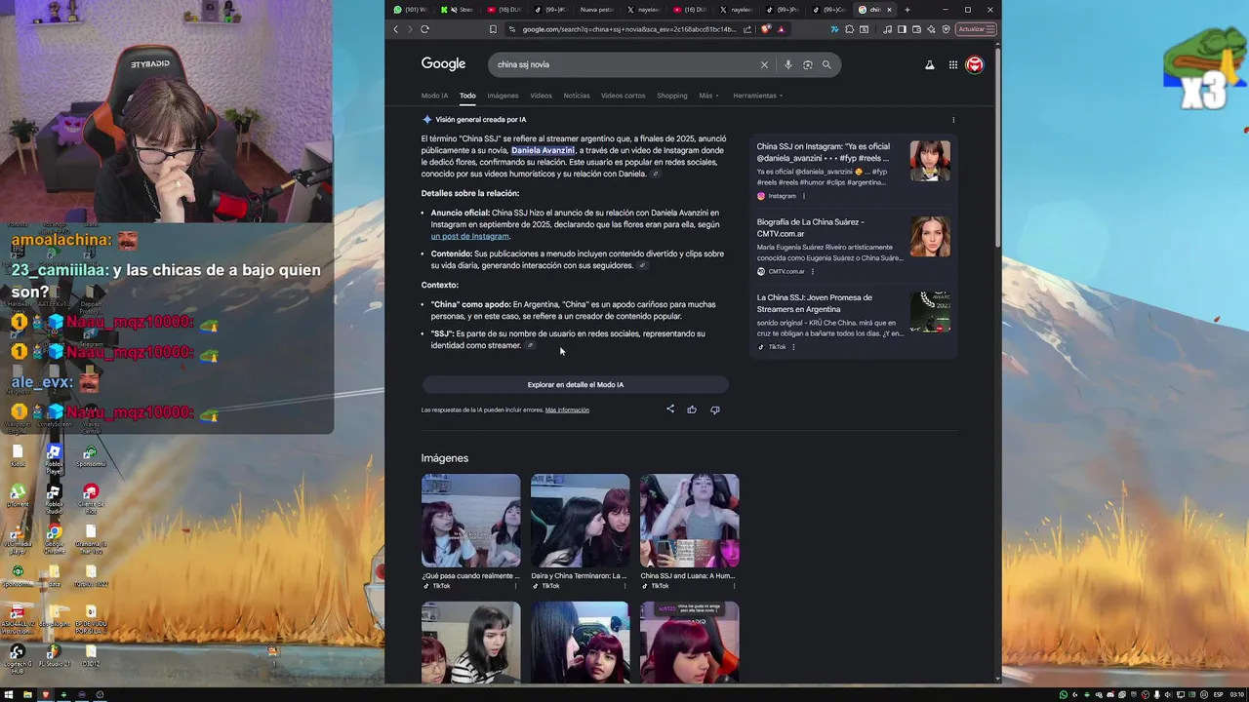This screenshot has width=1249, height=702.
Task: Open 'Daira y China Terminaron' image thumbnail
Action: point(580,521)
